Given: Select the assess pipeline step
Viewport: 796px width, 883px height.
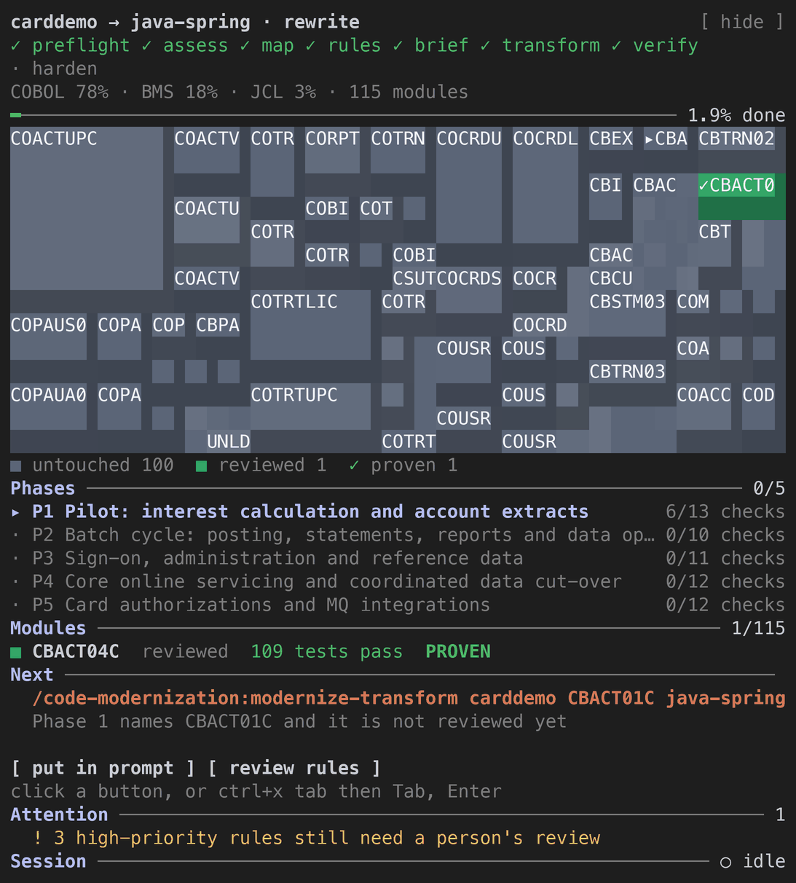Looking at the screenshot, I should click(x=184, y=45).
